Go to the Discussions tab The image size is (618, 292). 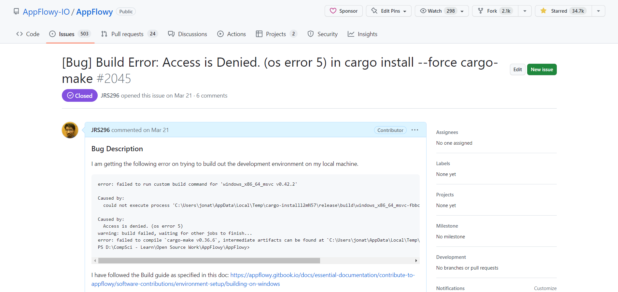tap(187, 34)
